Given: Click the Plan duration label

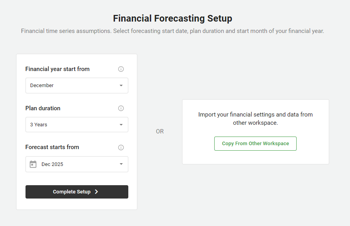Looking at the screenshot, I should click(x=43, y=108).
